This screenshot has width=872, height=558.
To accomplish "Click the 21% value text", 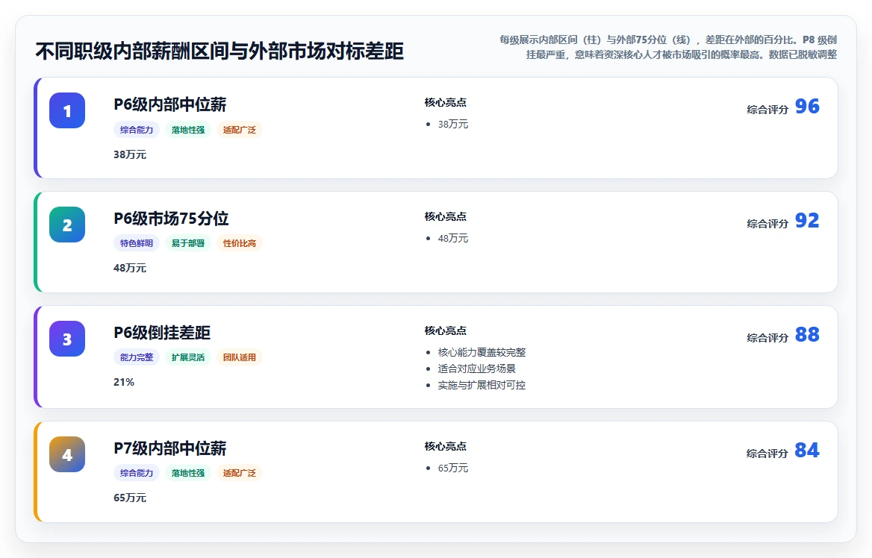I will click(x=124, y=382).
